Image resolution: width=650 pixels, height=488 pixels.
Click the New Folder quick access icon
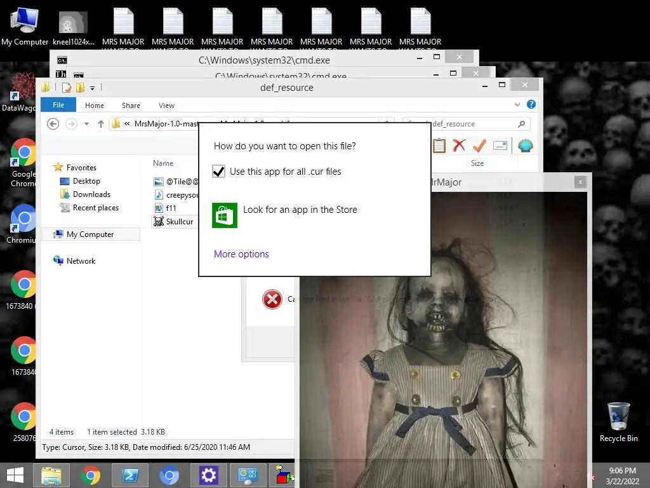(81, 88)
